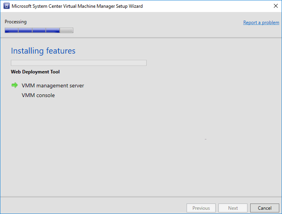Click the first filled Processing step segment
This screenshot has width=282, height=214.
11,30
